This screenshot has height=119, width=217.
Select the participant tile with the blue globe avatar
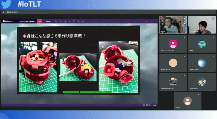pos(202,63)
